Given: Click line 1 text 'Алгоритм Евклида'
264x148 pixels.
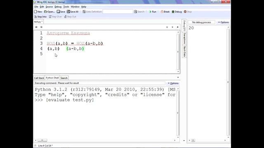Looking at the screenshot, I should tap(68, 33).
